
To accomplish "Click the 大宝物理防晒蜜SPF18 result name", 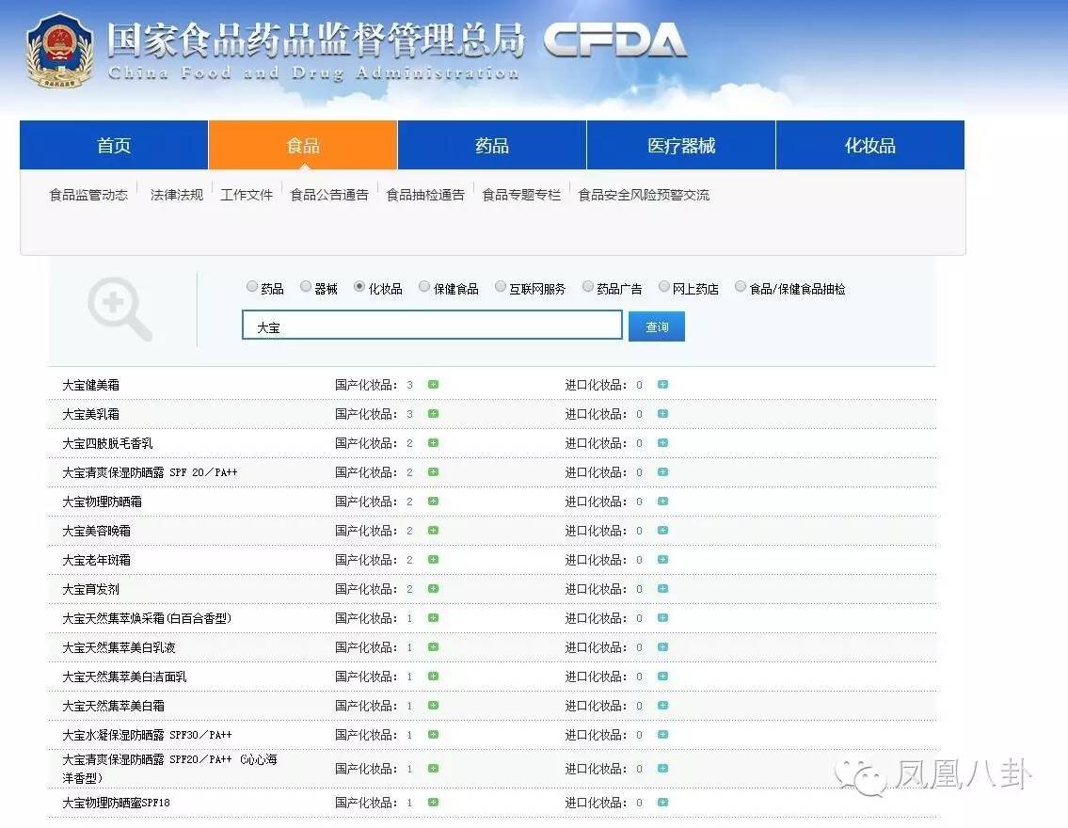I will point(116,802).
